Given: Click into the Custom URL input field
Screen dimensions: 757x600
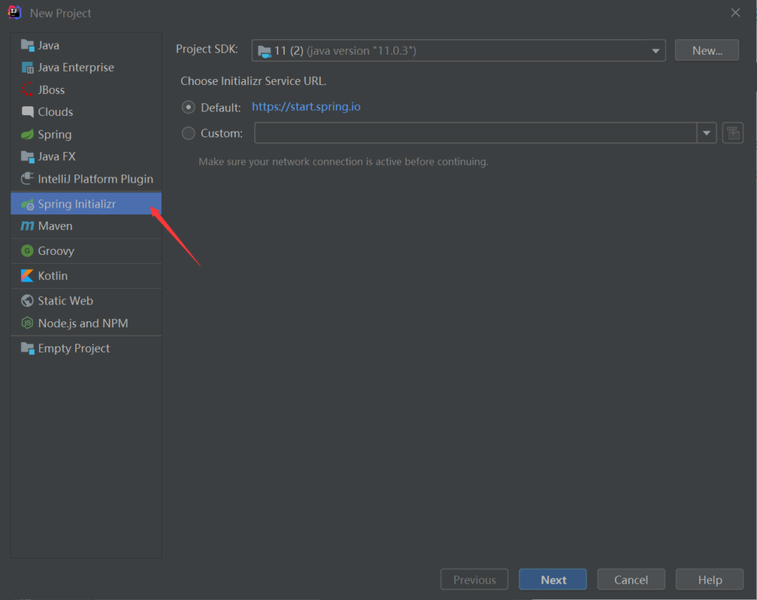Looking at the screenshot, I should [475, 133].
